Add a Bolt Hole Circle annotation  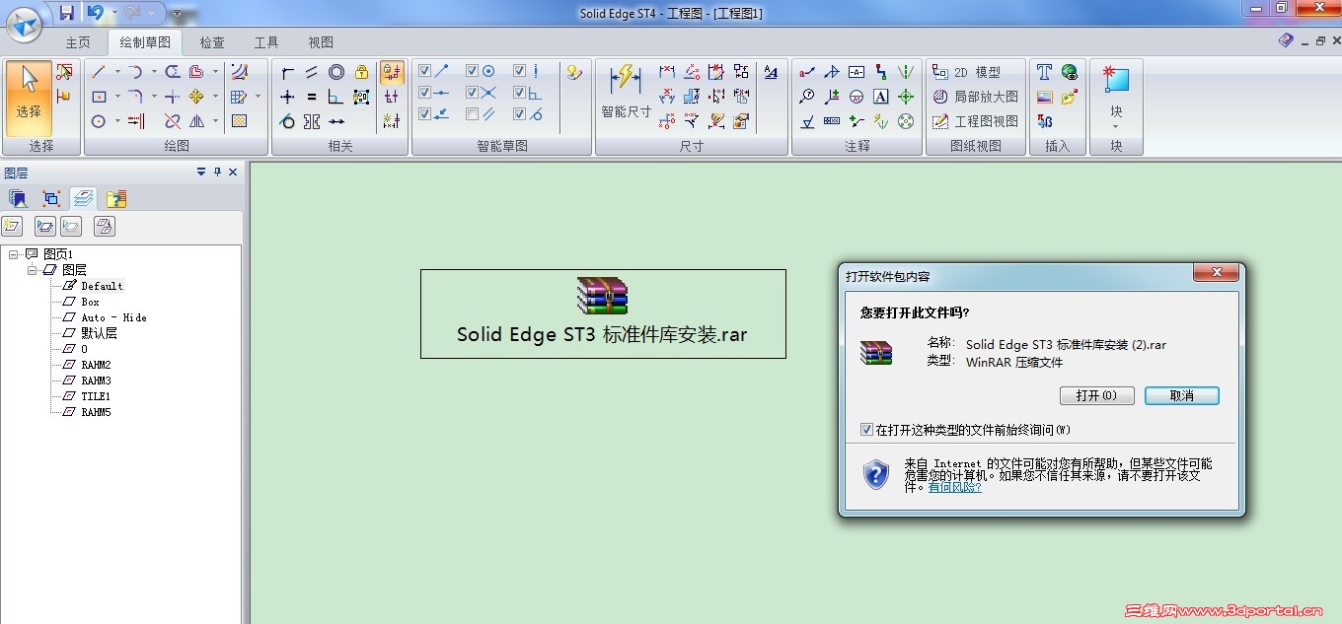pos(906,121)
